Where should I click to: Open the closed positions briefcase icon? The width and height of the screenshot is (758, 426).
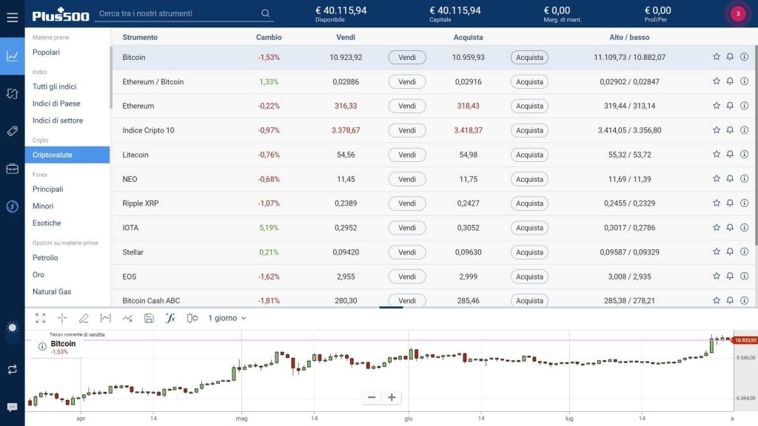[12, 169]
